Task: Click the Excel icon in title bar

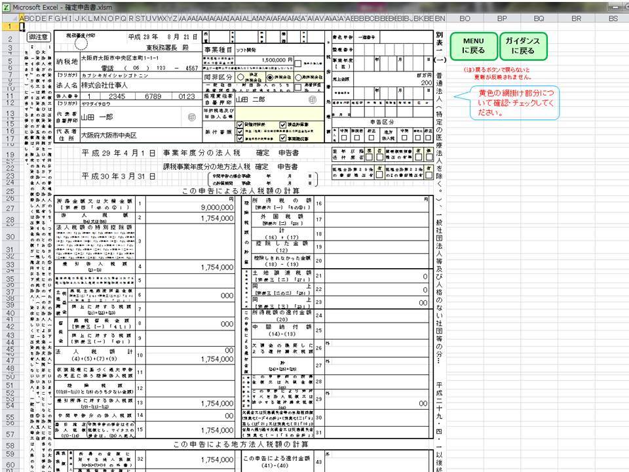Action: tap(6, 6)
